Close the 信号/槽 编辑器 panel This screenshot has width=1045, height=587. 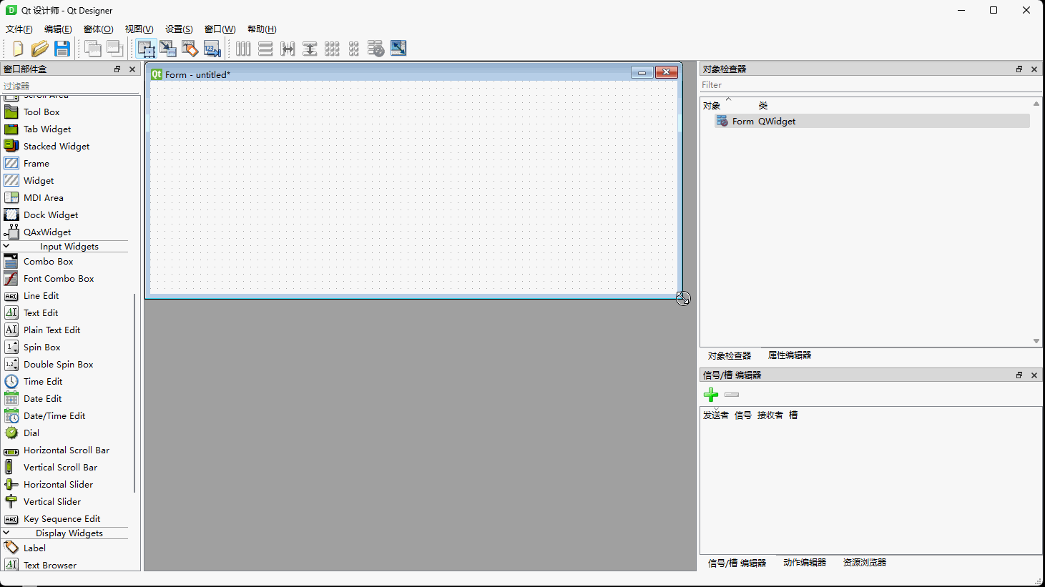1034,375
